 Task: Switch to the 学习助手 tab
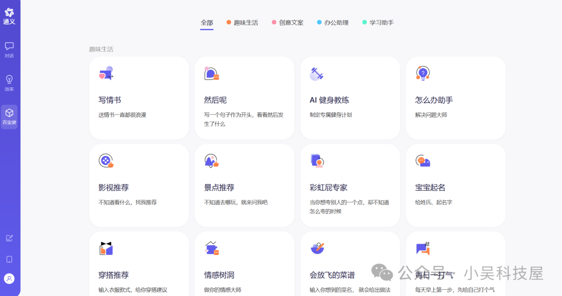click(378, 22)
